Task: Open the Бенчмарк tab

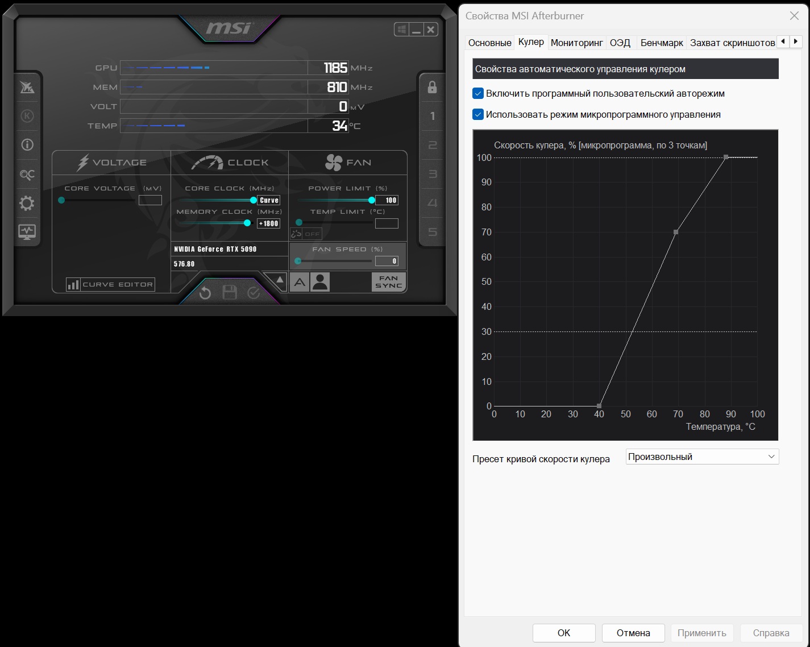Action: click(x=662, y=43)
